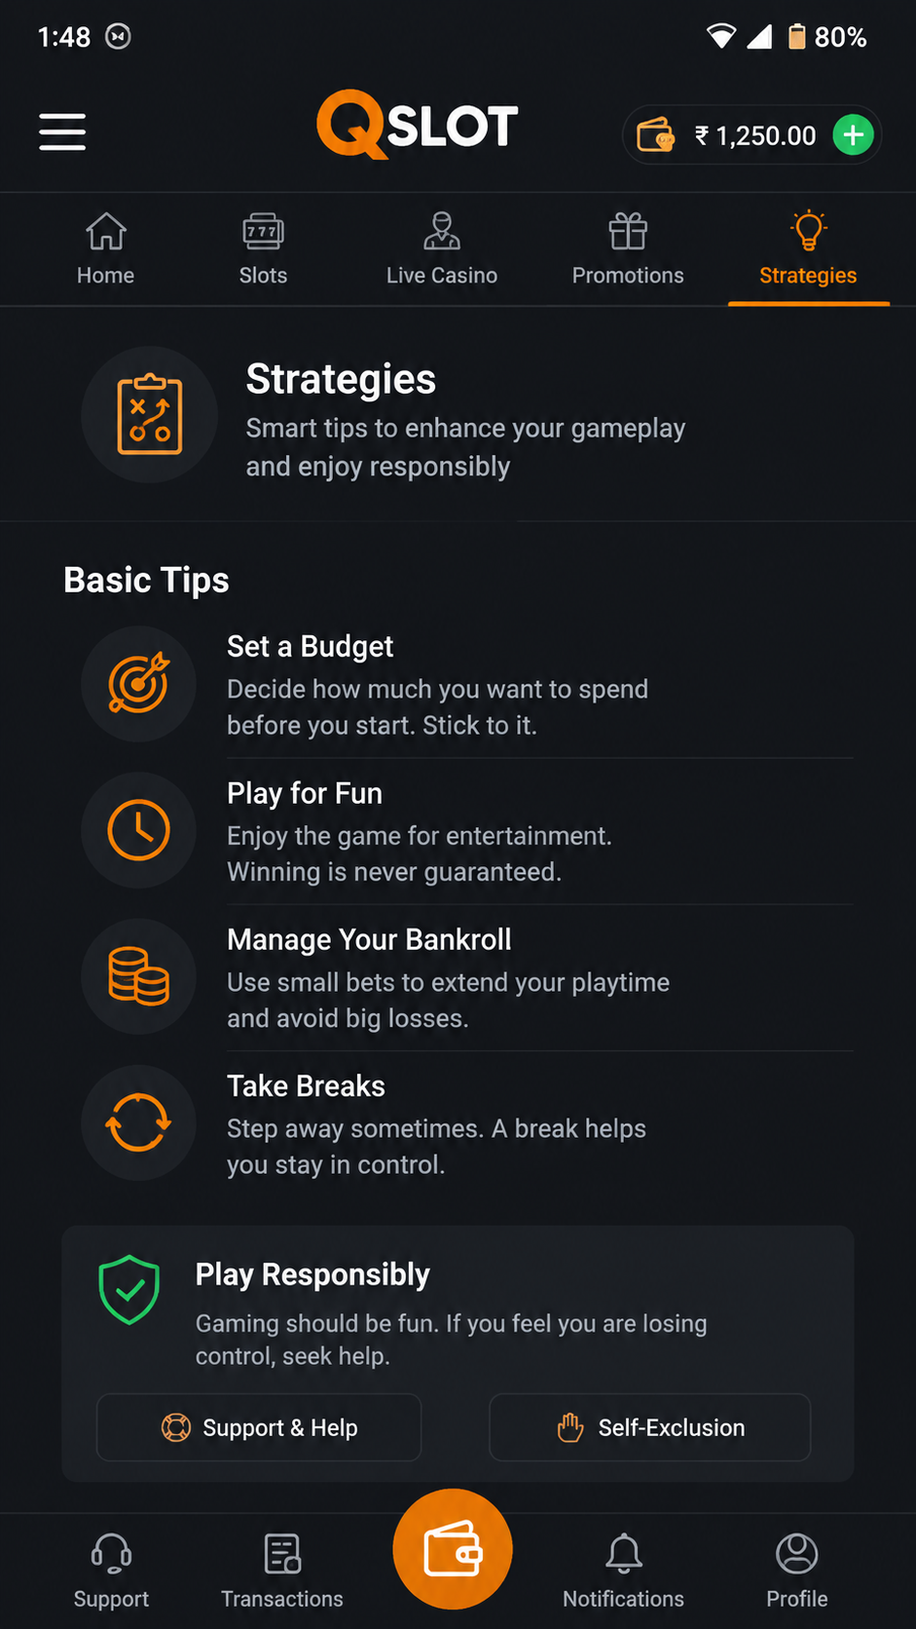Tap the Manage Your Bankroll coins icon

139,976
